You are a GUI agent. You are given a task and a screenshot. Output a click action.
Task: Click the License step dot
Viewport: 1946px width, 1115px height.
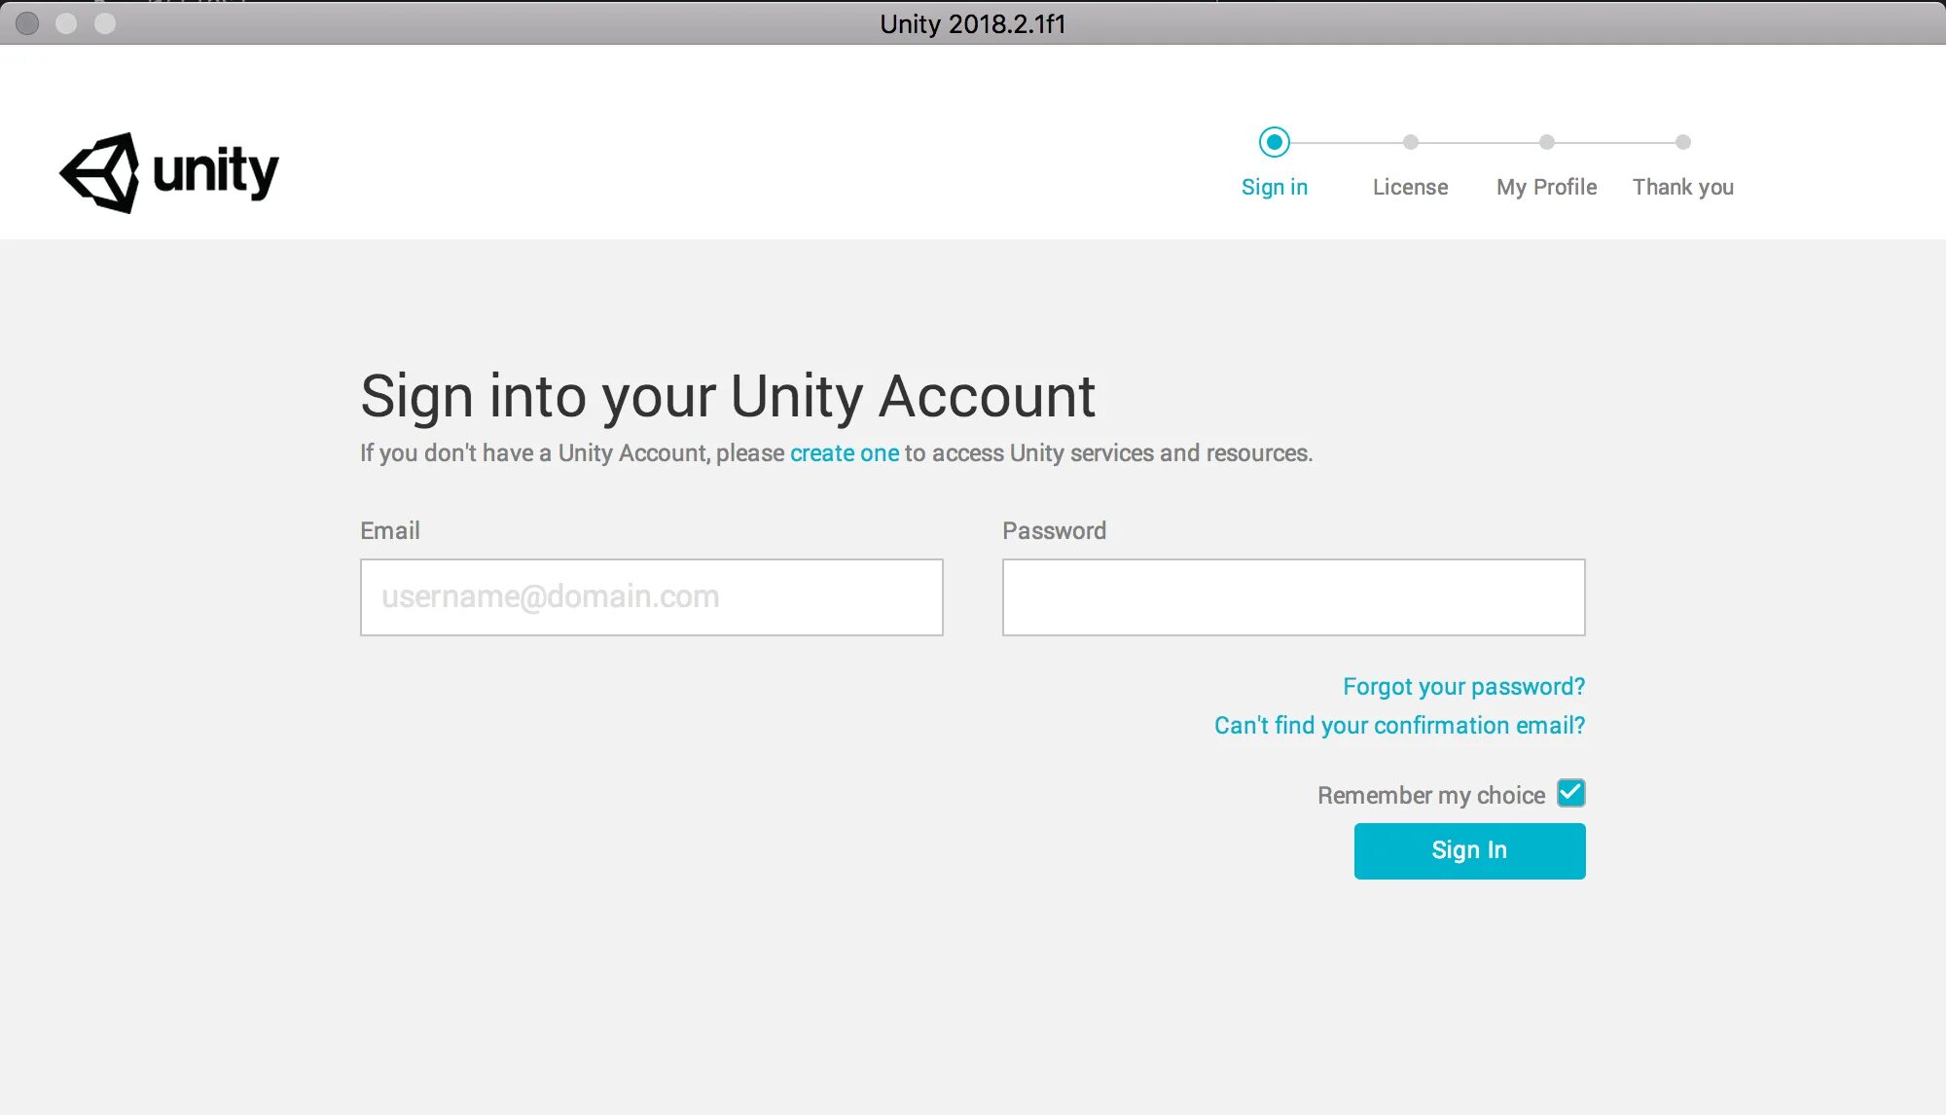[1410, 142]
